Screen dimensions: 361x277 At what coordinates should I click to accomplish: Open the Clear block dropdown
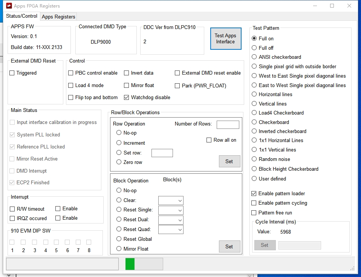tap(171, 200)
